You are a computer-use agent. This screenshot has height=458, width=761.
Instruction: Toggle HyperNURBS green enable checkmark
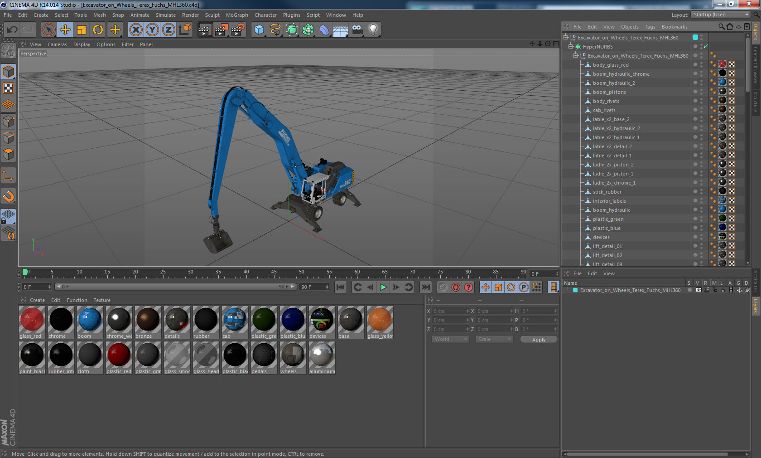coord(706,47)
